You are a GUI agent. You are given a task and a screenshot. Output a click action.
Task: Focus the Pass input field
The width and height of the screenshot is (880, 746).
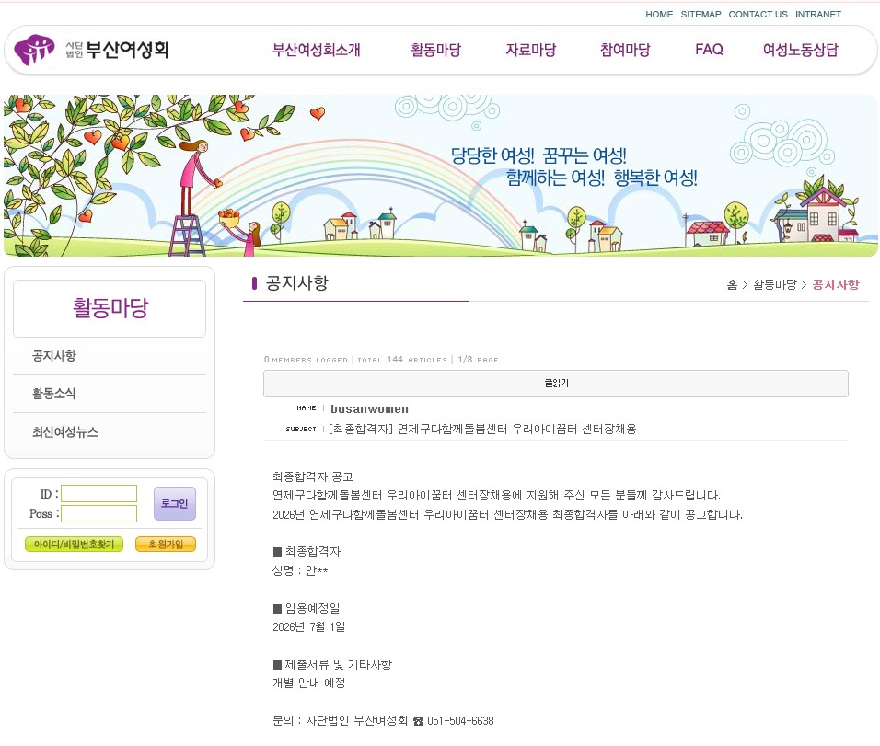(x=98, y=514)
